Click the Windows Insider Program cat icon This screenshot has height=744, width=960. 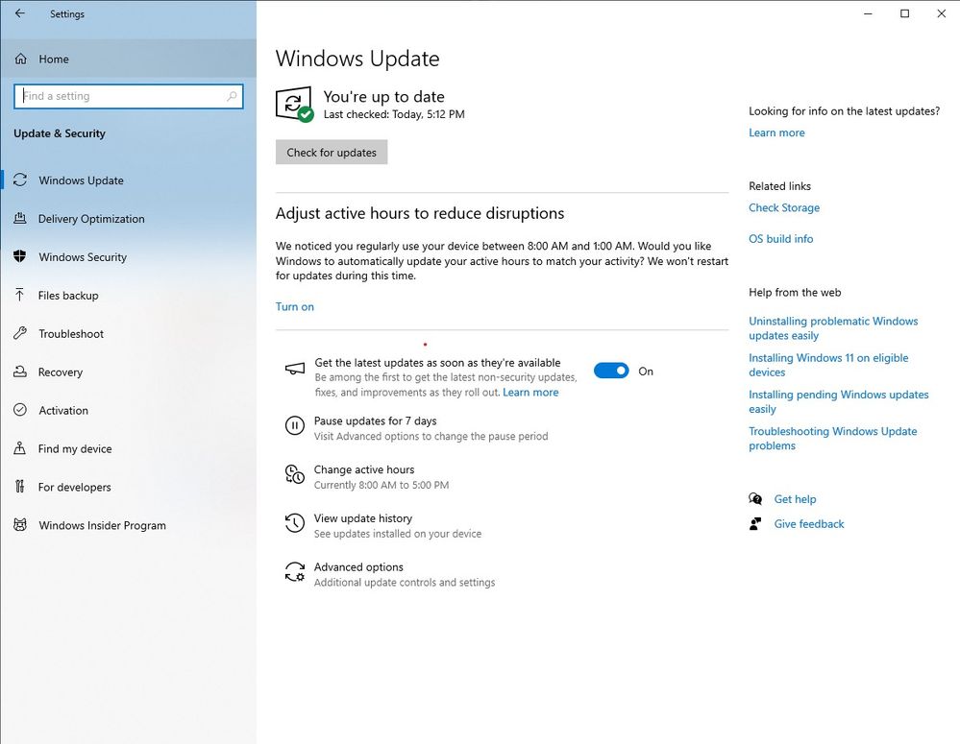click(20, 525)
